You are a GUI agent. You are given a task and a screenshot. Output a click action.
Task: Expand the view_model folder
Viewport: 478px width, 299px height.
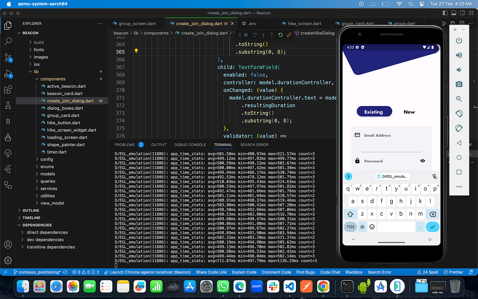tap(52, 203)
